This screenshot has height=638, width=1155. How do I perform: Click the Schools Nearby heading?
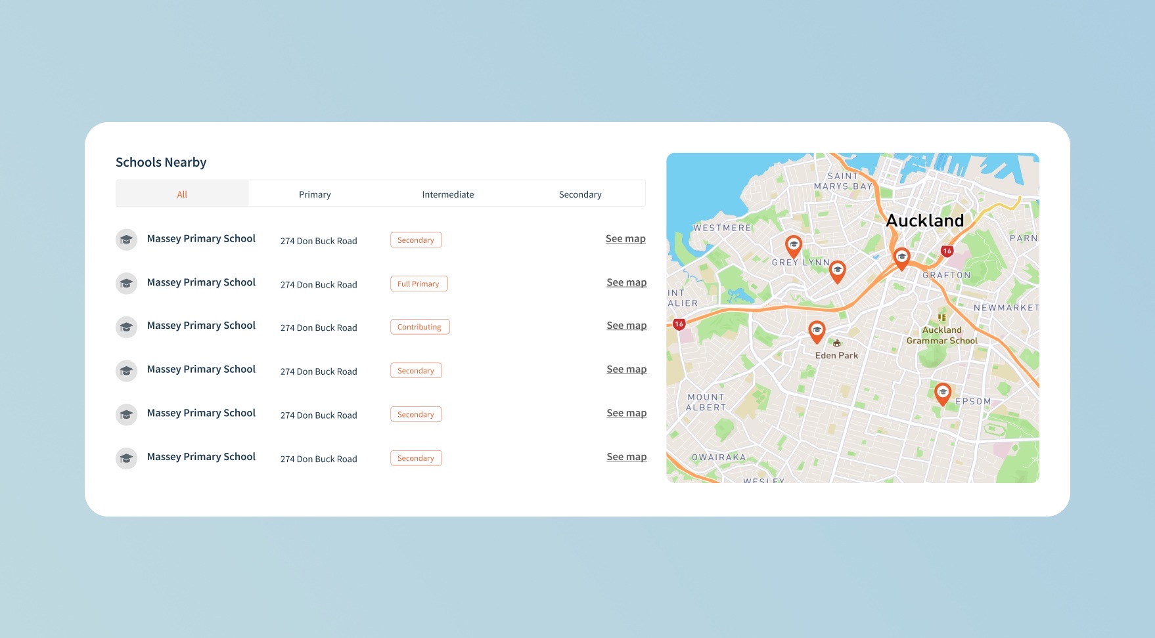(x=161, y=162)
